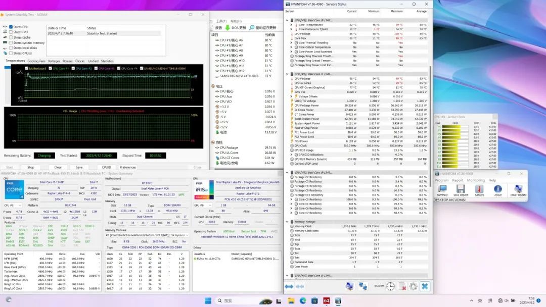Viewport: 546px width, 307px height.
Task: Click the Stop button in stability test
Action: [x=31, y=167]
